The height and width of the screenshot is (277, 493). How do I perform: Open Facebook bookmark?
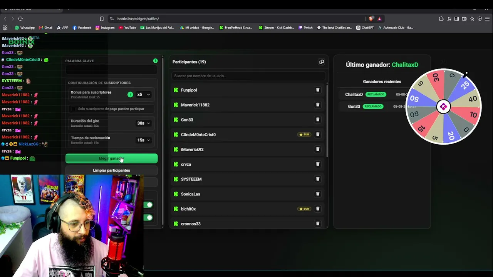(82, 28)
